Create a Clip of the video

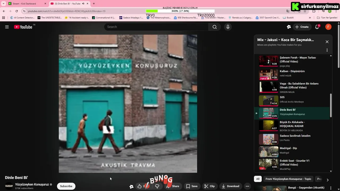pos(209,186)
